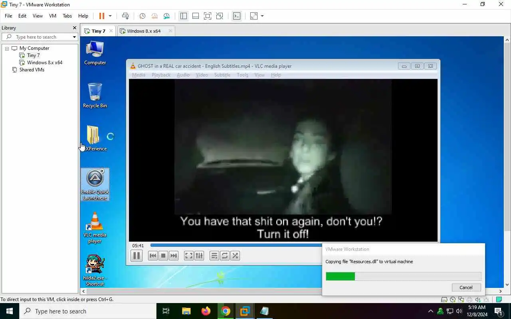Enter VMware full screen mode

(208, 16)
